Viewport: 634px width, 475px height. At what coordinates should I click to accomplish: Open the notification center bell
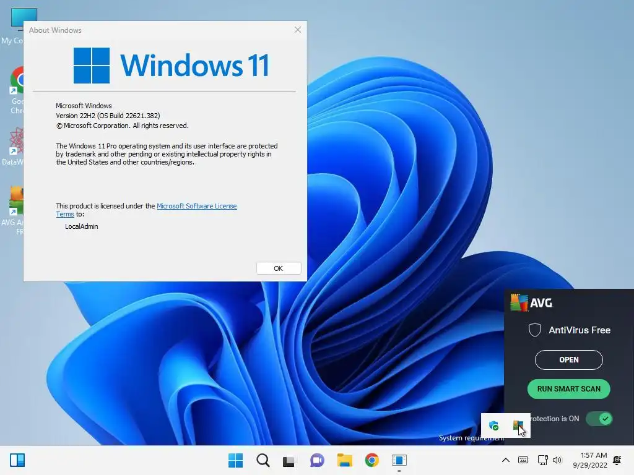[617, 460]
